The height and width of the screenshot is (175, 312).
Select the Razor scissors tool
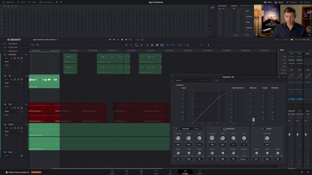pyautogui.click(x=147, y=45)
